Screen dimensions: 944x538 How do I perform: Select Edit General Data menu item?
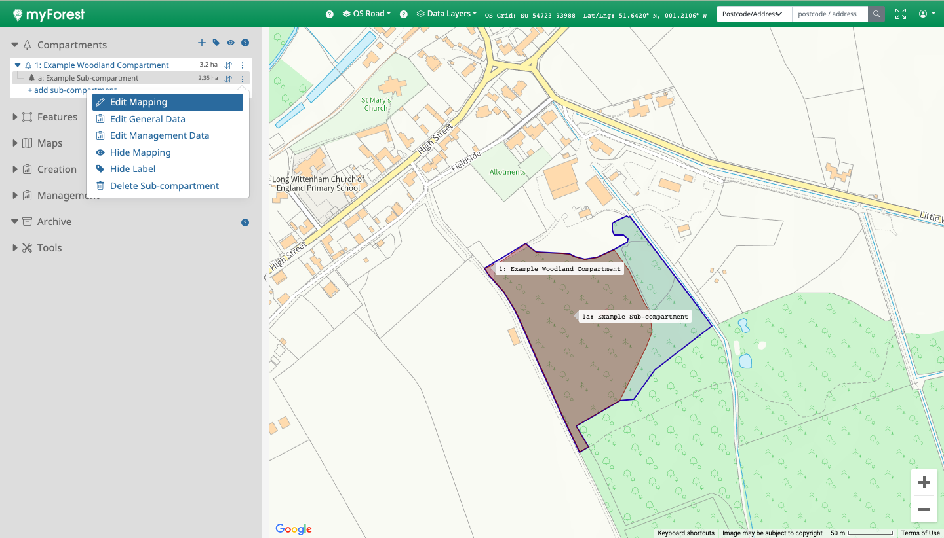[147, 119]
